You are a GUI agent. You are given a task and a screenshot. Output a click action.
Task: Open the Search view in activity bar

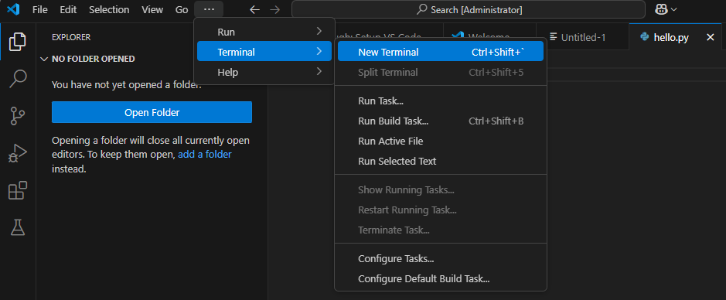(x=18, y=79)
